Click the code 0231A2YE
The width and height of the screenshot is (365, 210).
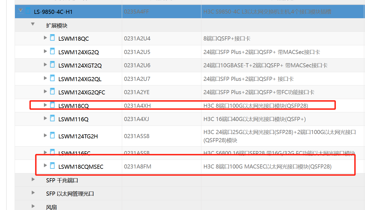(x=137, y=92)
